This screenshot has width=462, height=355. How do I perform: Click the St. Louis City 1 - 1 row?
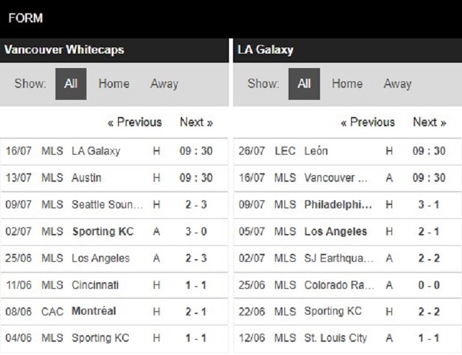348,338
